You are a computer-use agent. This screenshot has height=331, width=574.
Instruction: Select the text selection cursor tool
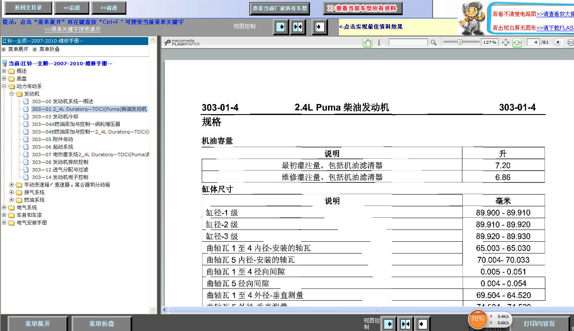click(379, 43)
